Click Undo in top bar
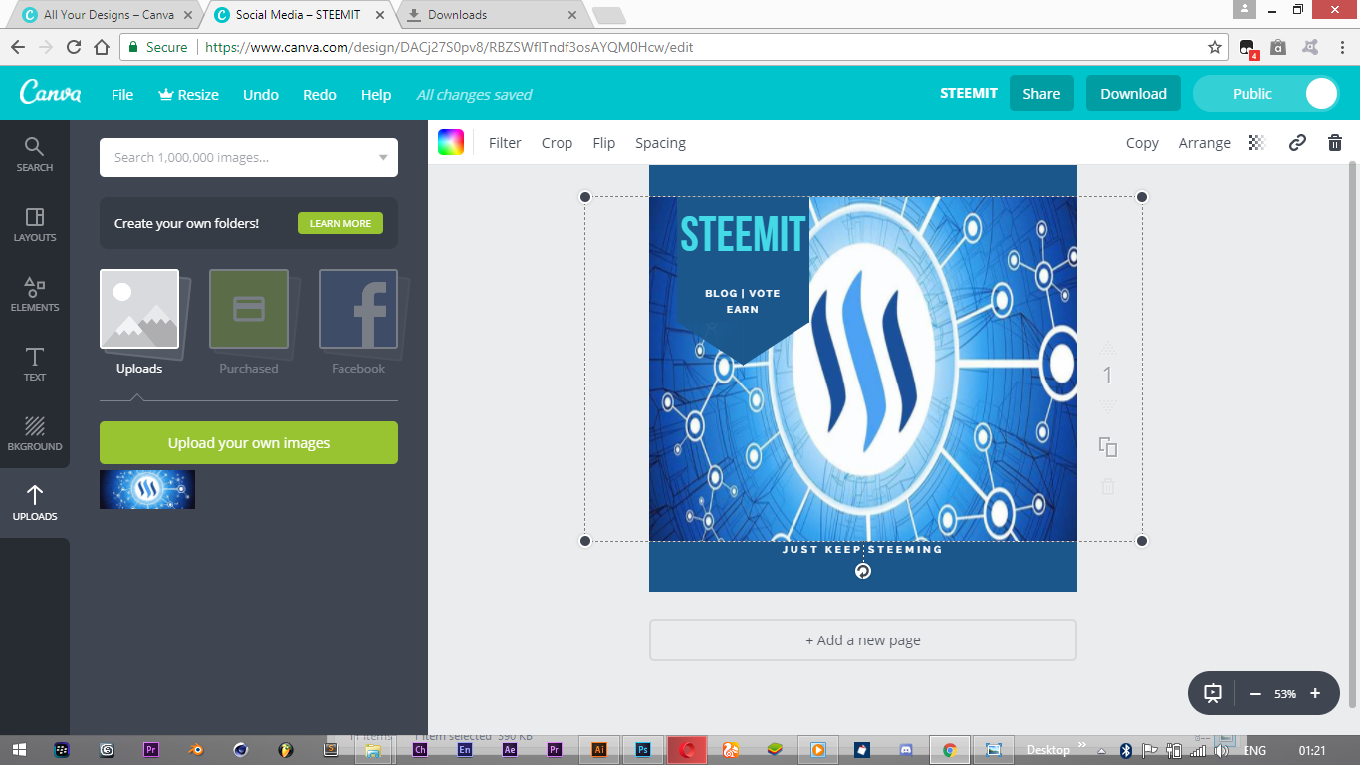 pyautogui.click(x=261, y=94)
